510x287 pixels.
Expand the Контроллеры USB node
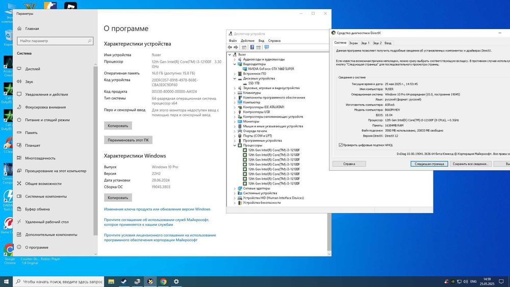click(235, 112)
